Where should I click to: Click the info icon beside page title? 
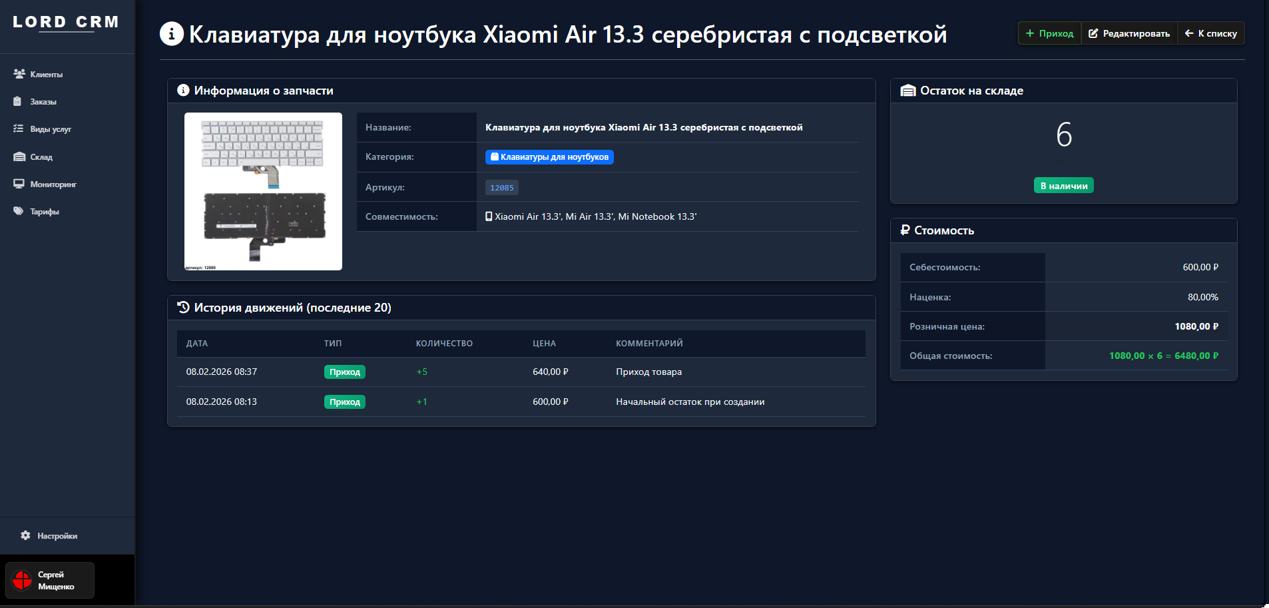[172, 34]
